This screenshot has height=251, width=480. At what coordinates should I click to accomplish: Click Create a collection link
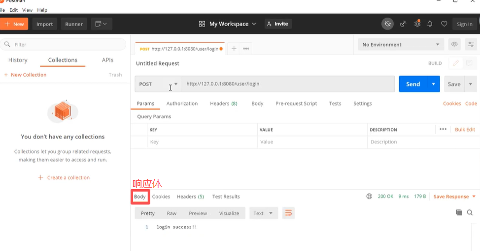tap(64, 177)
